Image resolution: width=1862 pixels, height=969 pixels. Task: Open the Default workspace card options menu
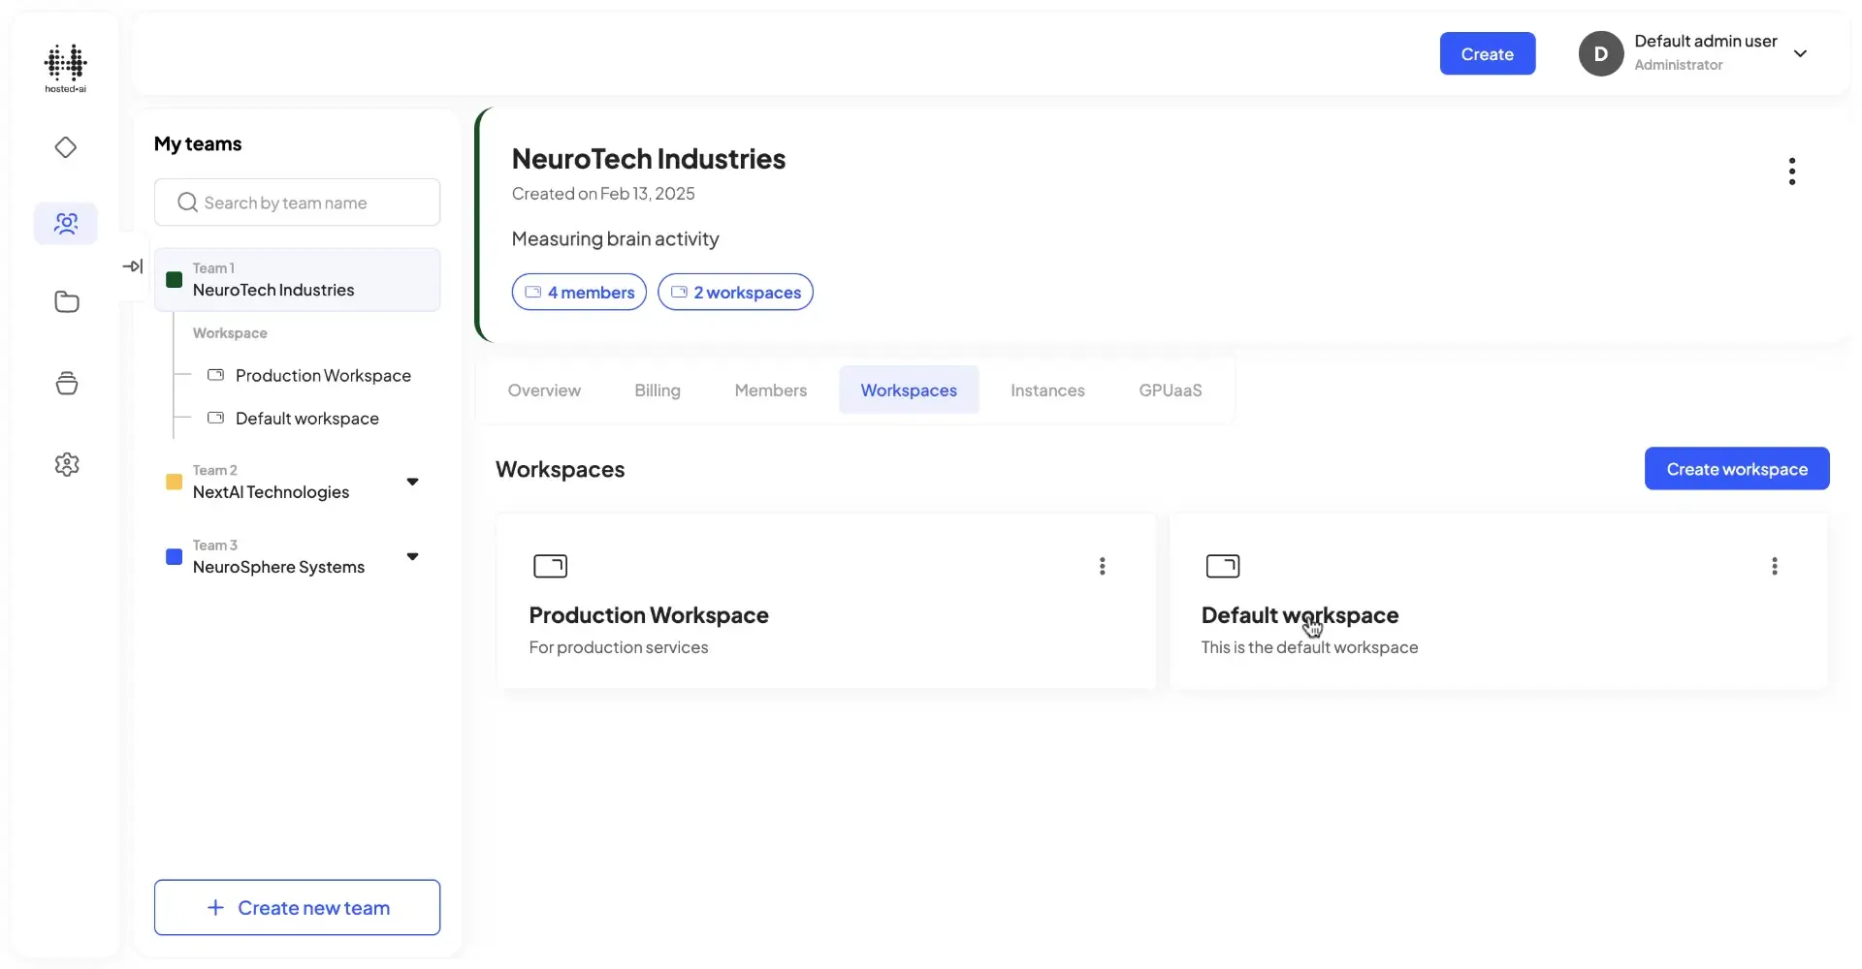coord(1775,566)
